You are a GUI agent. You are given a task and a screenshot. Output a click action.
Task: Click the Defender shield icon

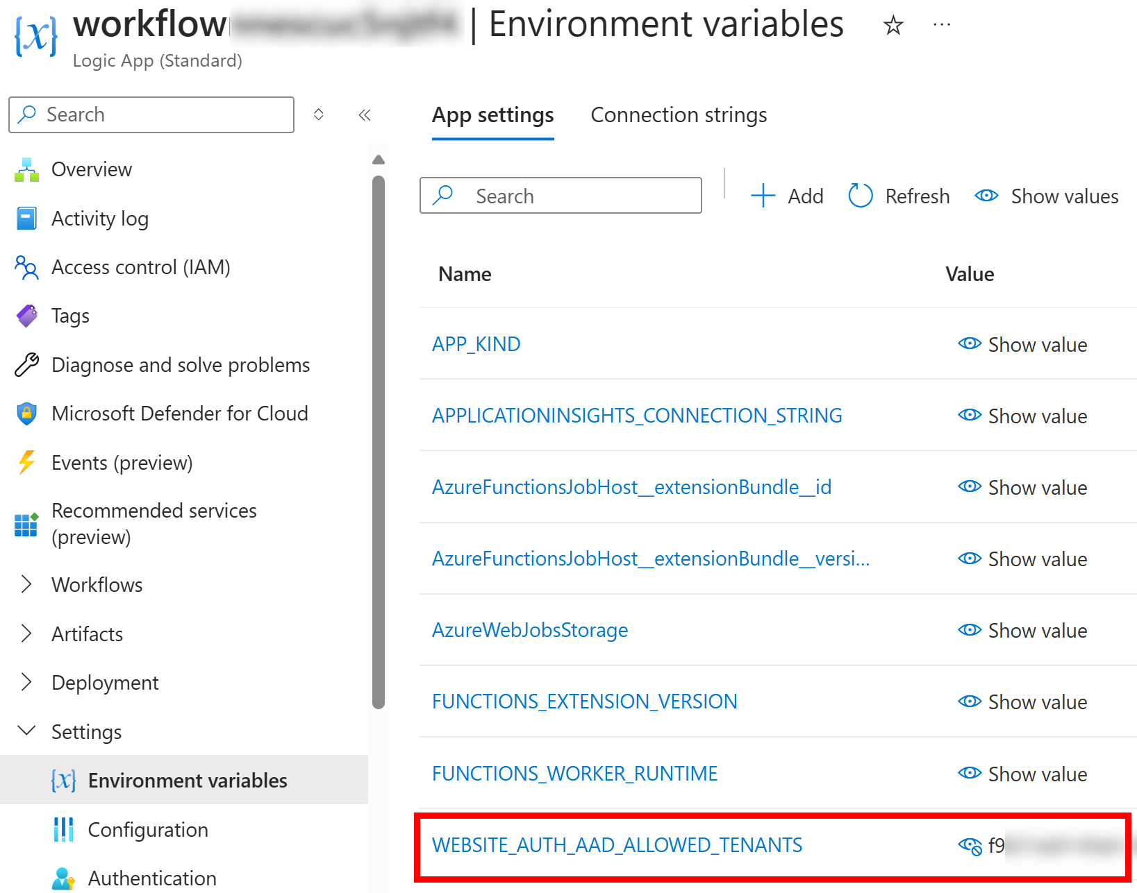26,414
